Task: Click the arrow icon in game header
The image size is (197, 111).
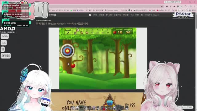Action: tap(77, 31)
